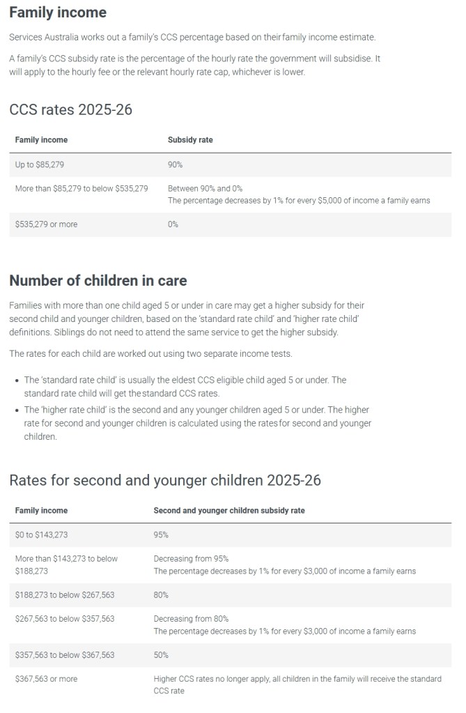Click Family income header in CCS rates table
466x713 pixels.
pos(41,140)
